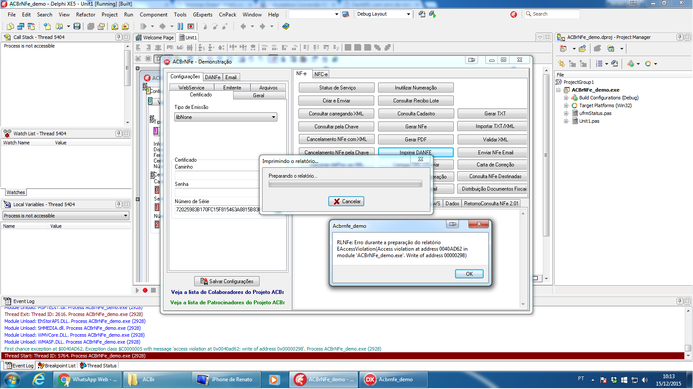This screenshot has height=389, width=693.
Task: Click the Project Manager New project icon
Action: click(563, 48)
